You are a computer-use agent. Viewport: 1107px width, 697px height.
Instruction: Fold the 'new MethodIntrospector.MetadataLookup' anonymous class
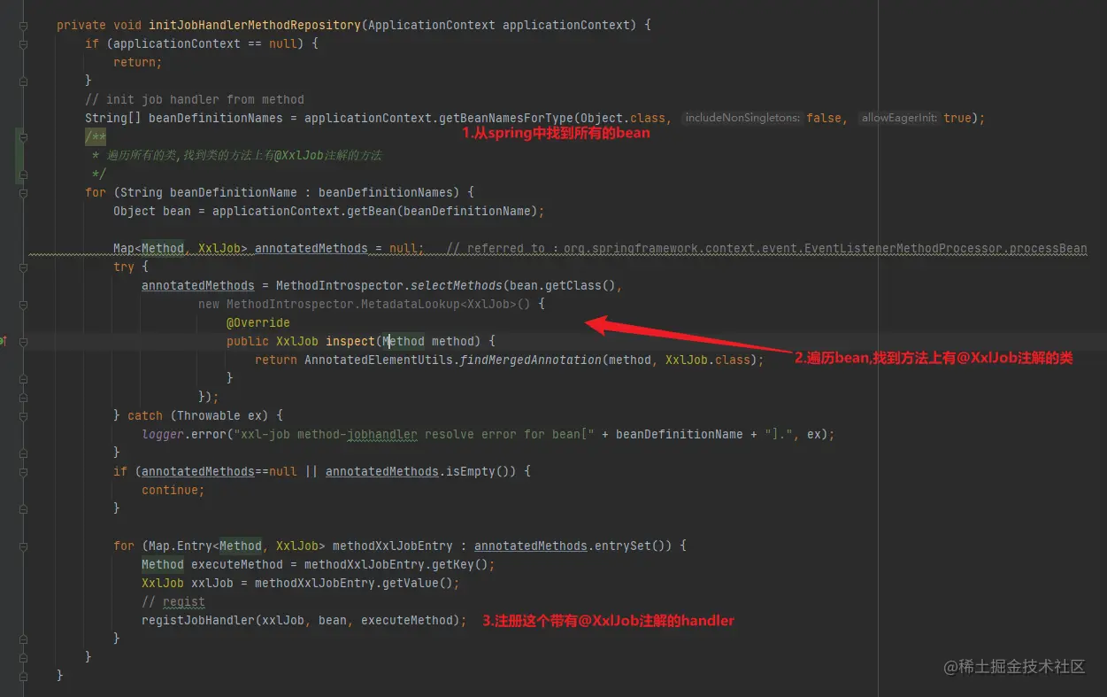(23, 304)
